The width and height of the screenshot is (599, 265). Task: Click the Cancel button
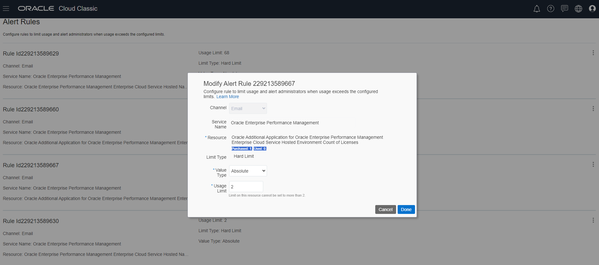tap(385, 209)
